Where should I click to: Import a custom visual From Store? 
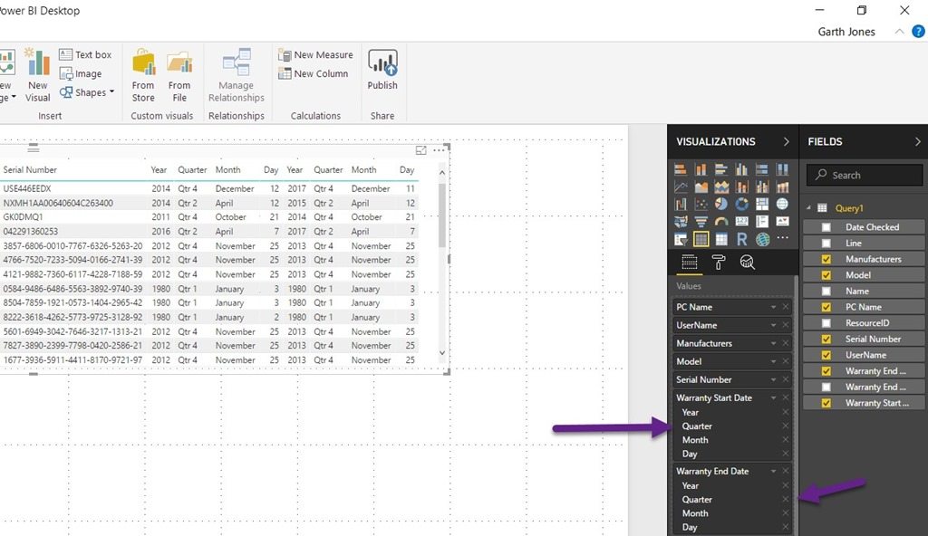click(143, 76)
